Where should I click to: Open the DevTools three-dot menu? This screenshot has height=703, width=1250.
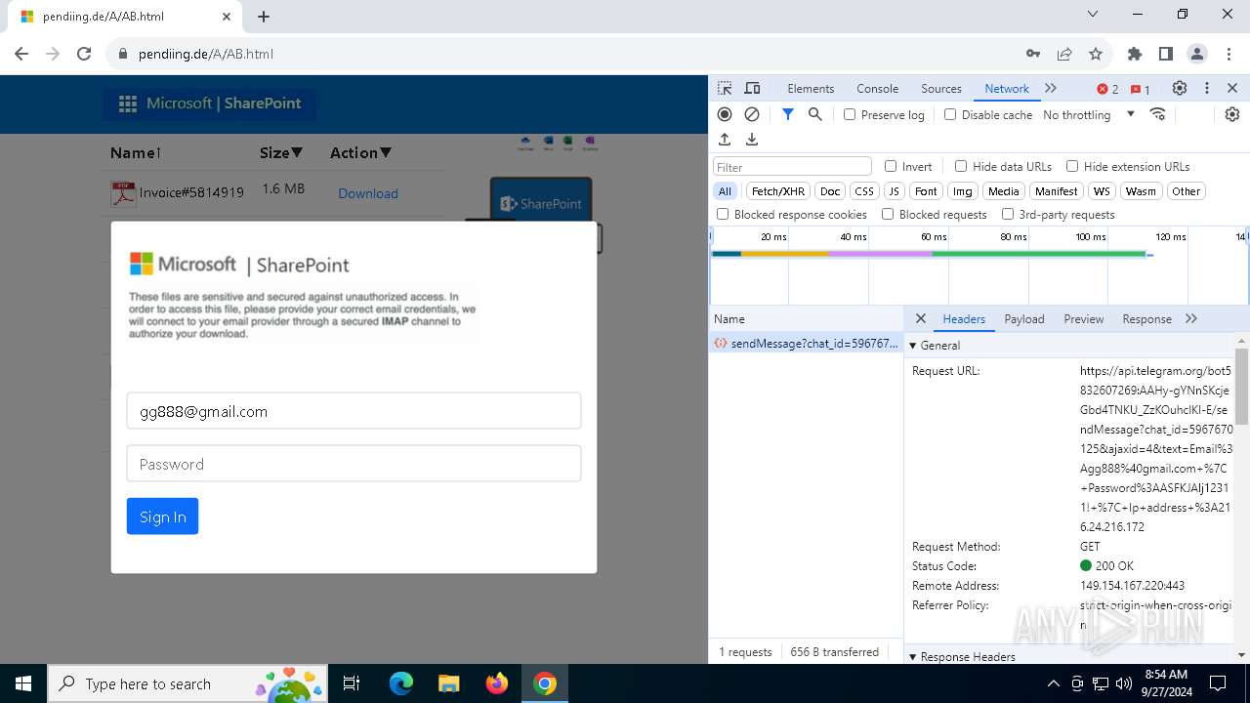(1207, 88)
